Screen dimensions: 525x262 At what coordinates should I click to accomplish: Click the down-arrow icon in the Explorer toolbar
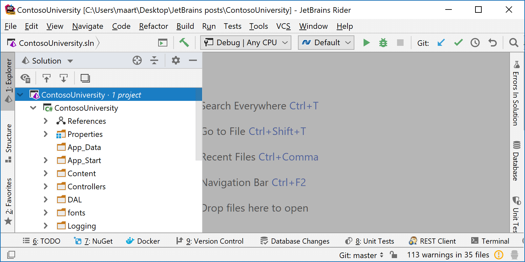point(63,78)
